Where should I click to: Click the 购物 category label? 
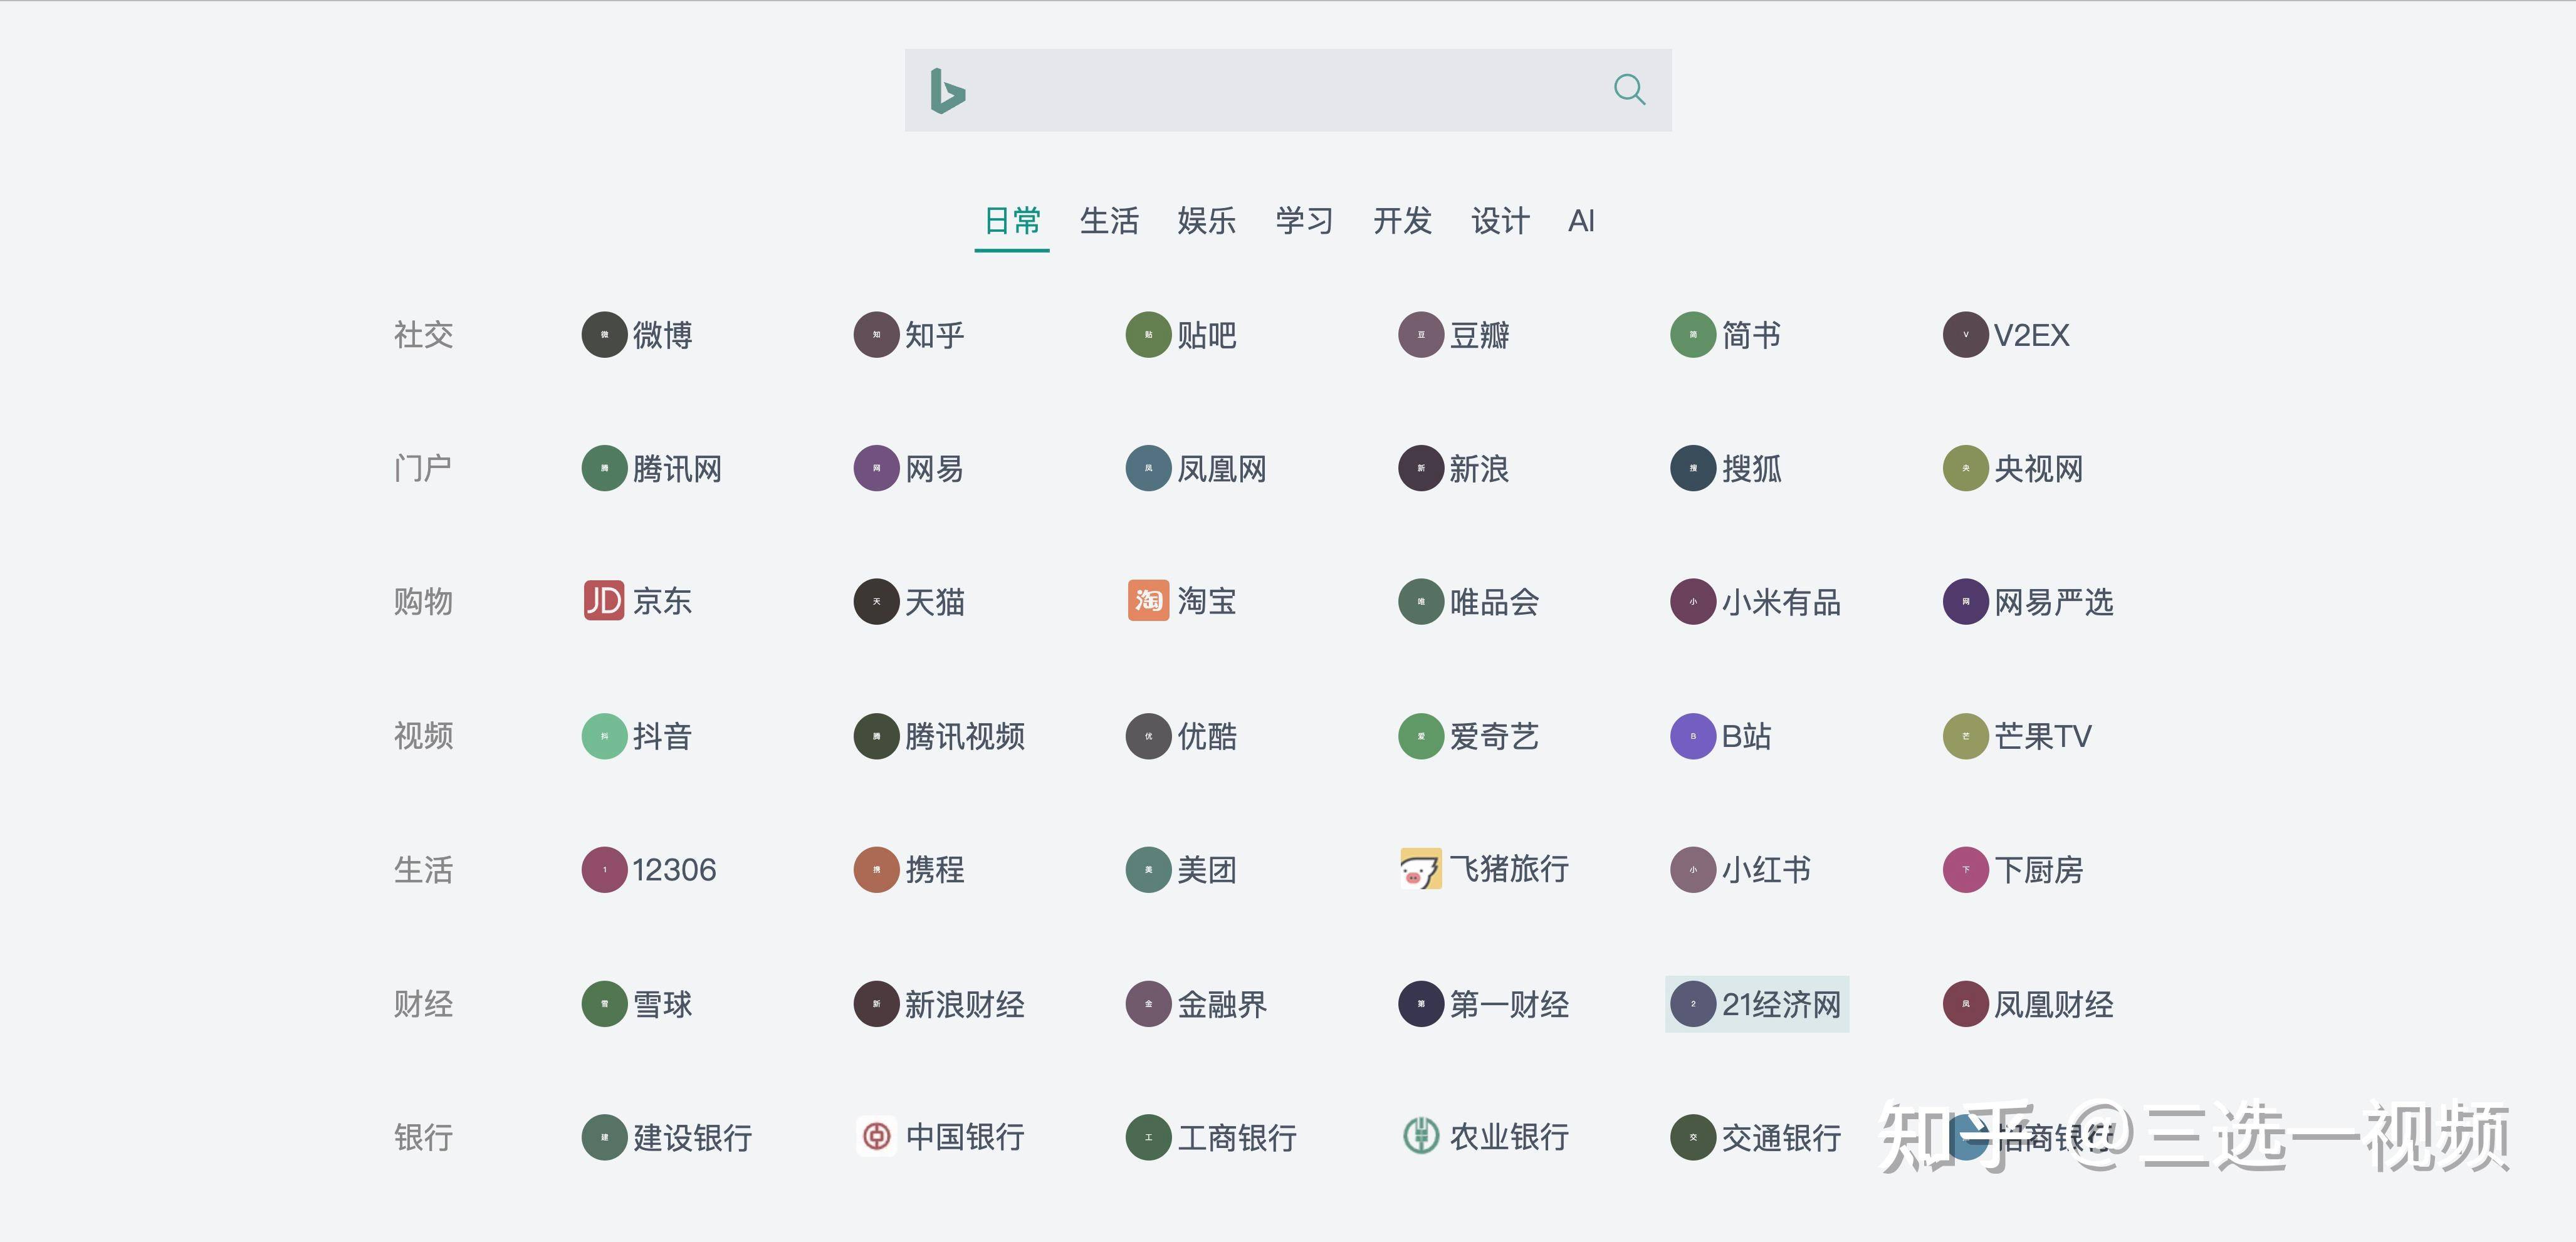(423, 602)
